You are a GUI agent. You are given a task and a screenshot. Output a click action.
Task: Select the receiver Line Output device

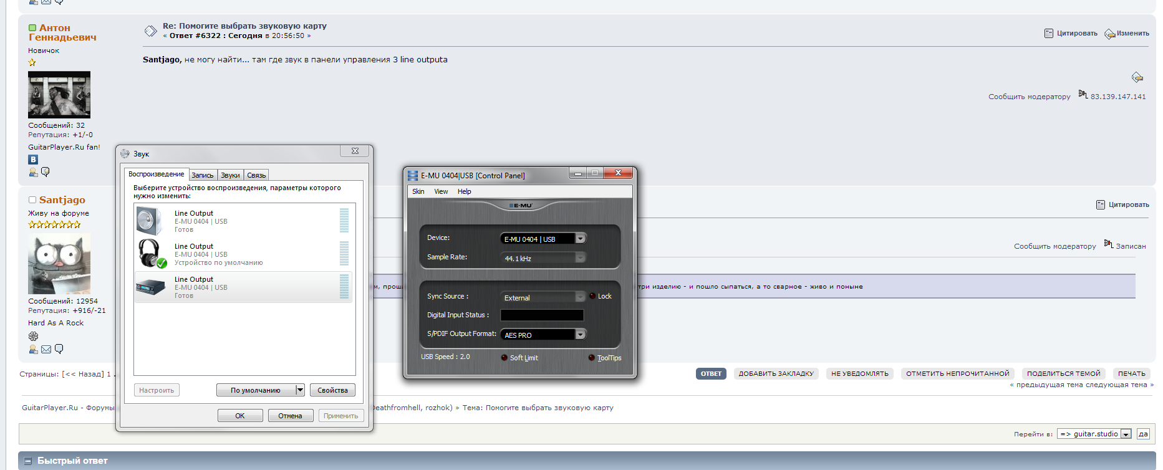tap(243, 287)
